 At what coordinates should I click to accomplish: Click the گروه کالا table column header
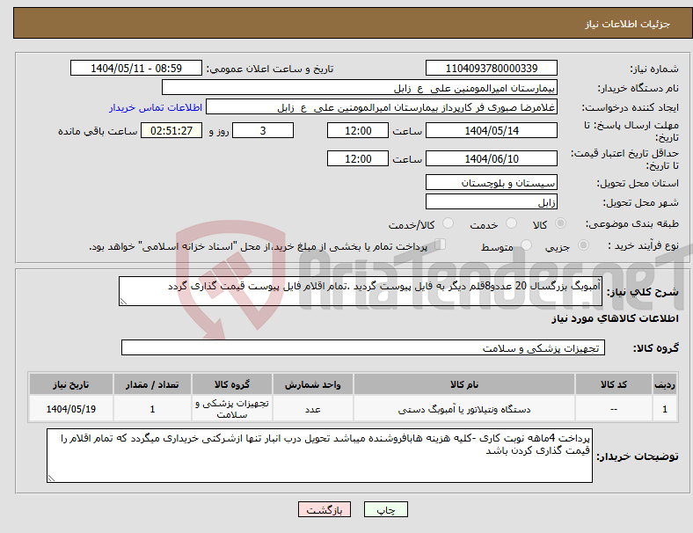232,384
